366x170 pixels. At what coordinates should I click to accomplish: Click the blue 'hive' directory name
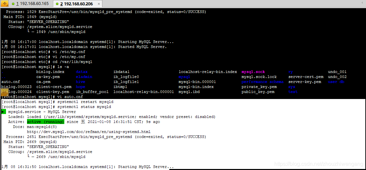point(81,82)
